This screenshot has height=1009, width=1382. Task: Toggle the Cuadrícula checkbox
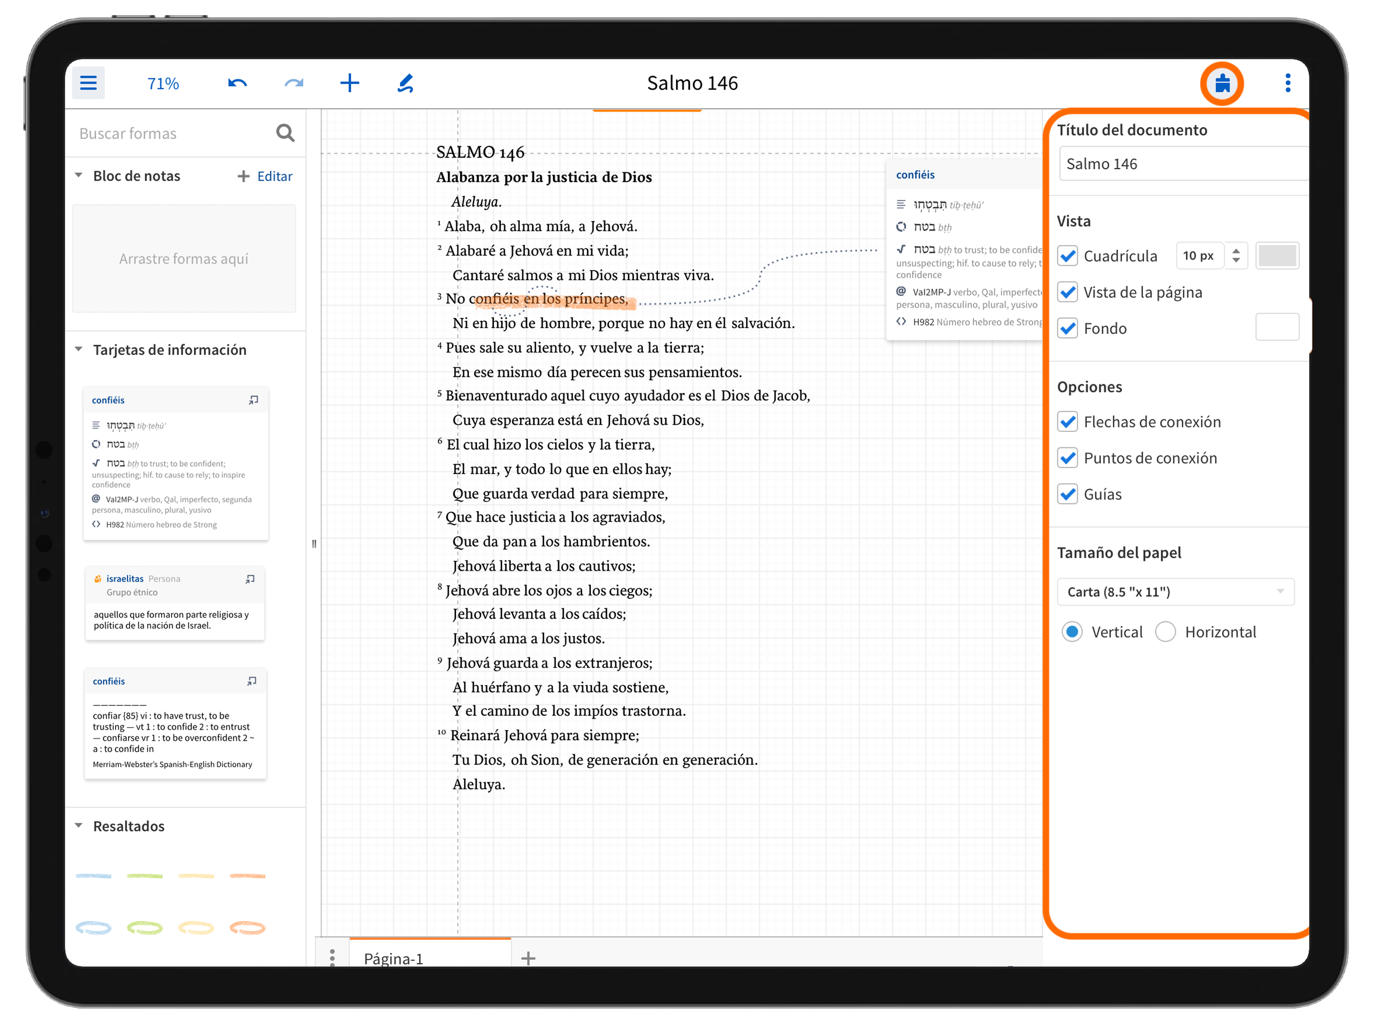click(x=1068, y=256)
